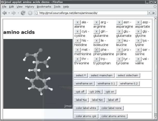Image resolution: width=158 pixels, height=121 pixels.
Task: Toggle the asp aspartate X button
Action: pos(138,22)
